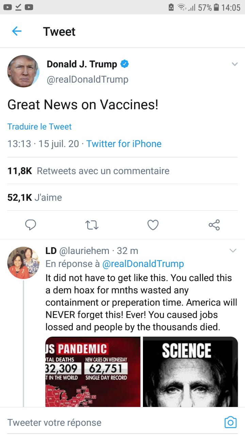Tap the battery status icon
Screen dimensions: 245x437
point(216,7)
